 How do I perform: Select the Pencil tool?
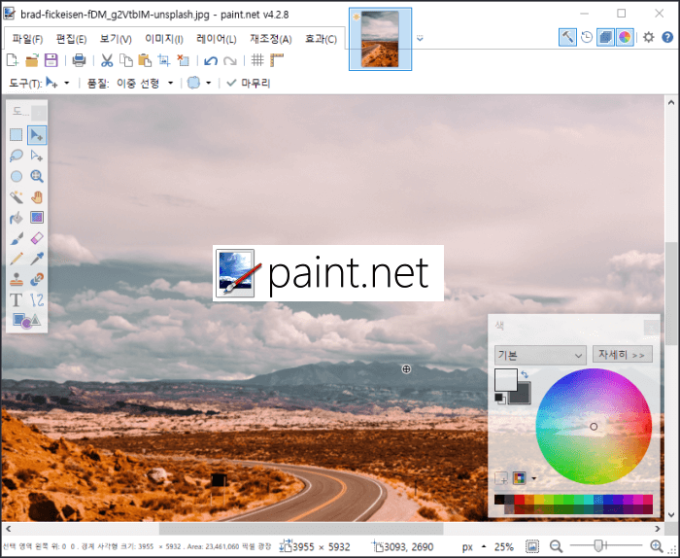click(17, 259)
